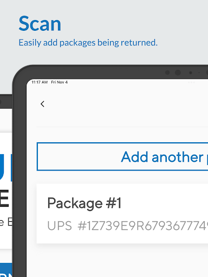208x277 pixels.
Task: Click the UPS carrier label
Action: coord(60,226)
